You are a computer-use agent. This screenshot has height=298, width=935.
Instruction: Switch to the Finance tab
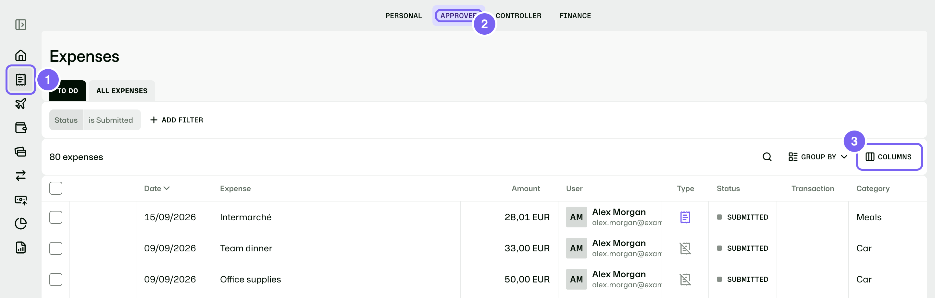(575, 16)
